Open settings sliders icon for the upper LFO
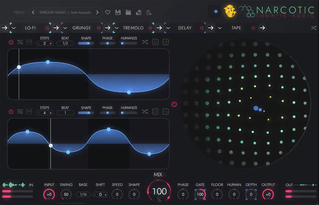Image resolution: width=319 pixels, height=205 pixels. [x=20, y=42]
